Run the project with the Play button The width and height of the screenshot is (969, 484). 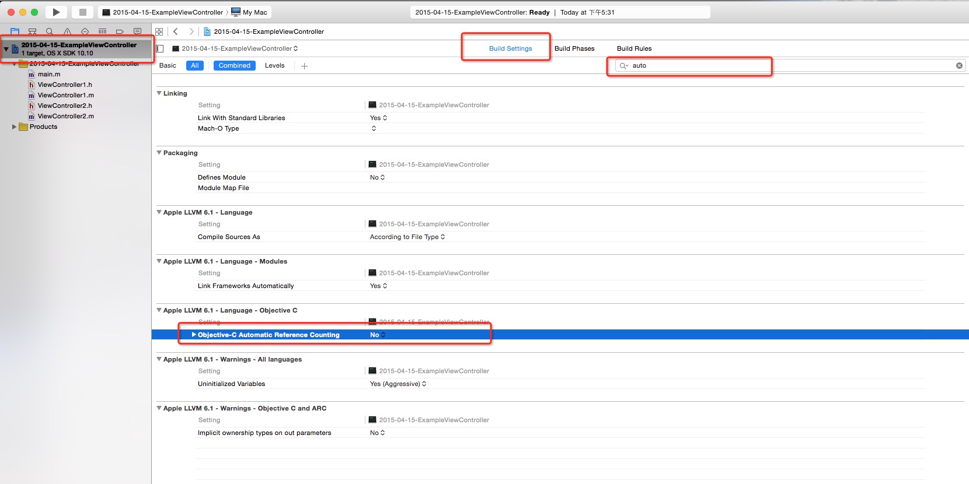pyautogui.click(x=56, y=12)
